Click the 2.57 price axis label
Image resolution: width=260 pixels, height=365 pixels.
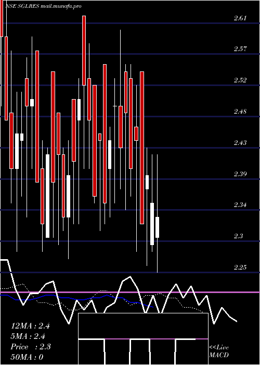(240, 49)
